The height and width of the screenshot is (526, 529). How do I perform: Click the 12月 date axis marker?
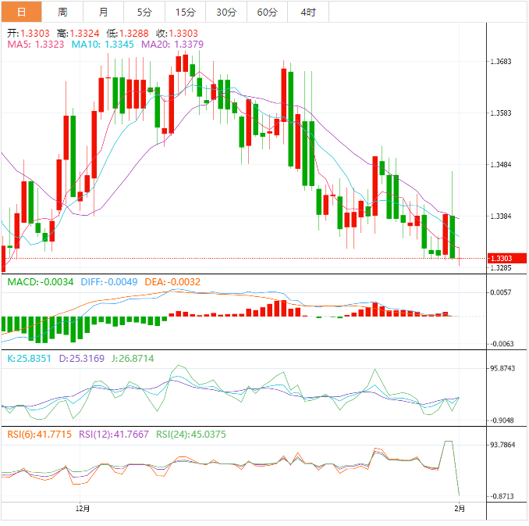click(83, 509)
